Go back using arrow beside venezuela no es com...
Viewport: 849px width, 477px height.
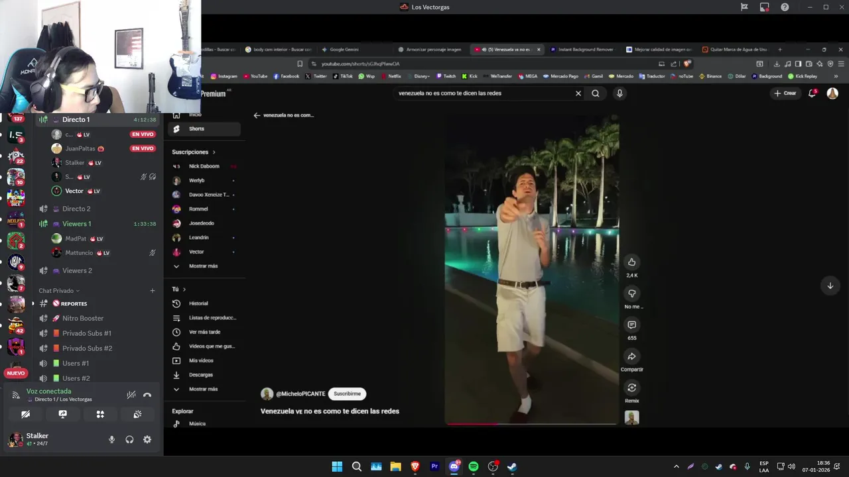(x=257, y=115)
